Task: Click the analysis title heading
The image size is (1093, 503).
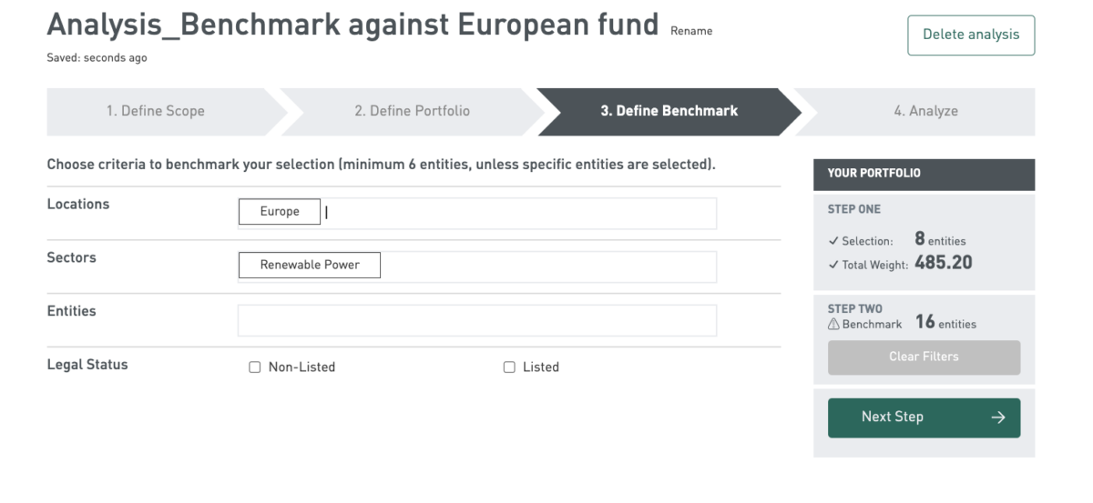Action: pyautogui.click(x=352, y=25)
